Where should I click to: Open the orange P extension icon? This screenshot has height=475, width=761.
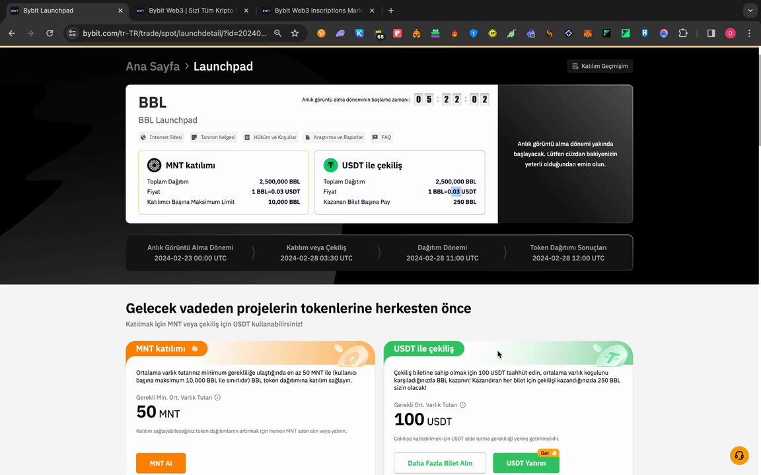tap(321, 34)
